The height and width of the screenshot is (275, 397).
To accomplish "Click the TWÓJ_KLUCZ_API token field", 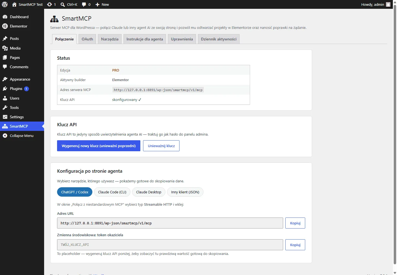I will point(170,245).
